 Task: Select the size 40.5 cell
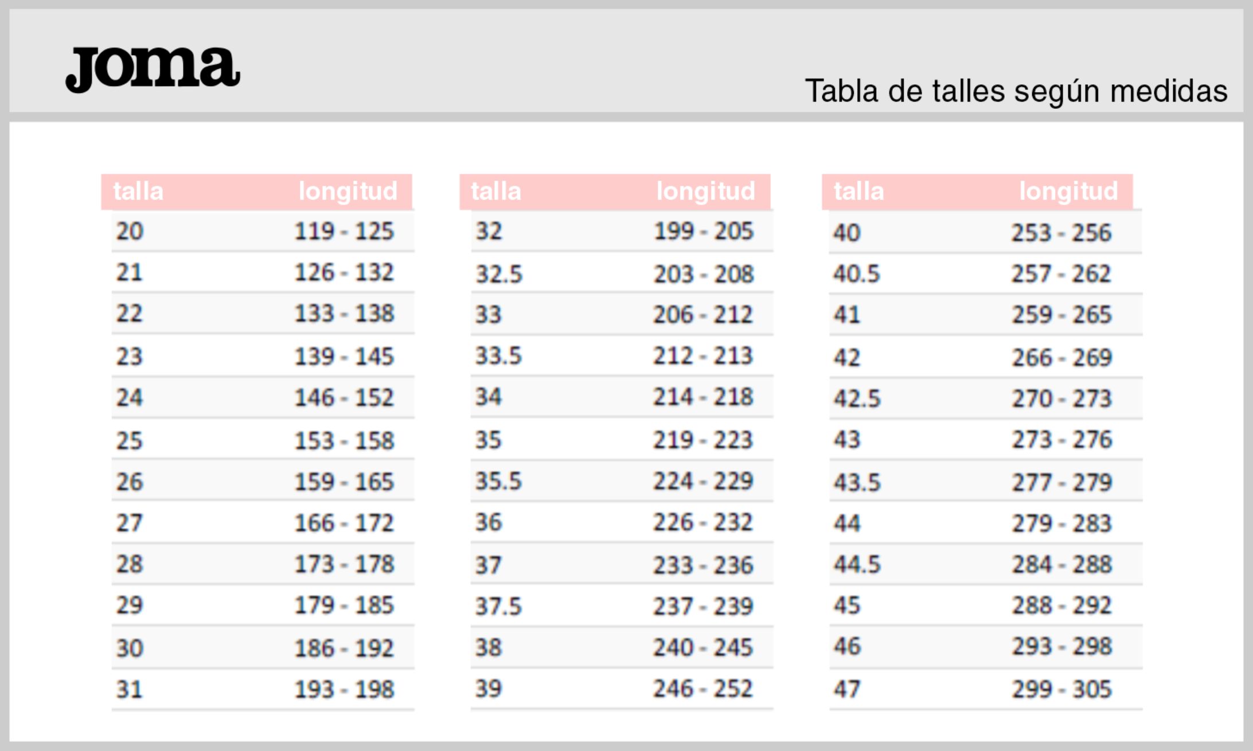857,273
